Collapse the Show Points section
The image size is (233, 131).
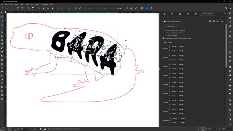point(163,42)
